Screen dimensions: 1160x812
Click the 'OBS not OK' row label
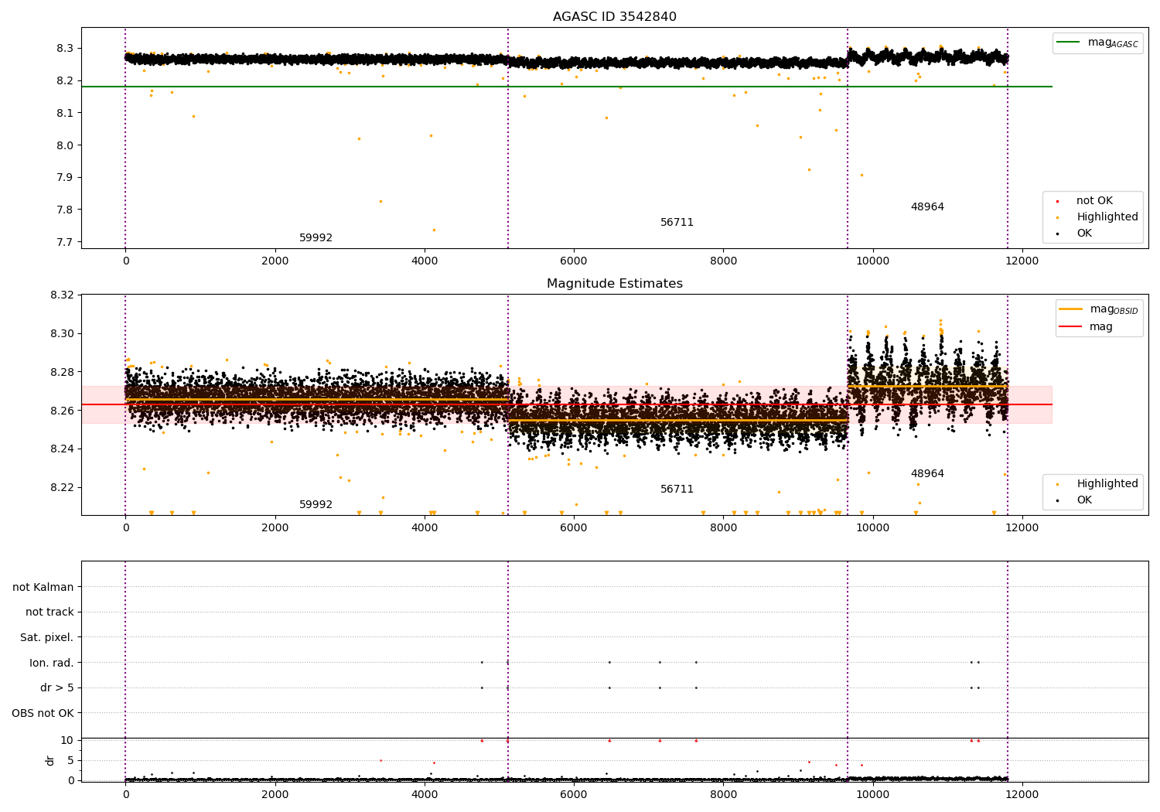[x=43, y=713]
